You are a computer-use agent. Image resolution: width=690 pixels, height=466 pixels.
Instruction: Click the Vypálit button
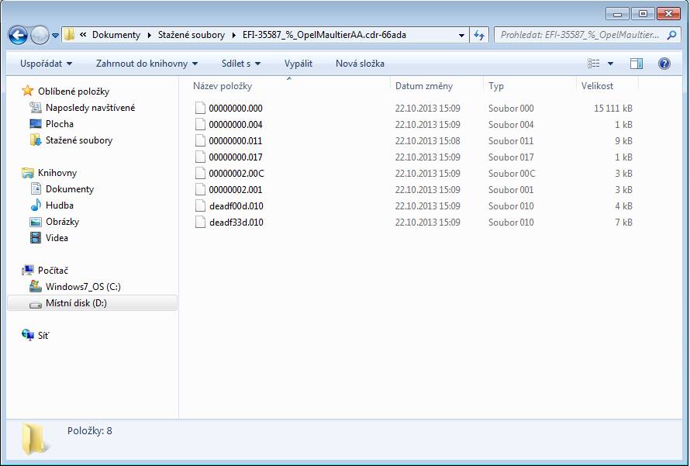coord(298,64)
